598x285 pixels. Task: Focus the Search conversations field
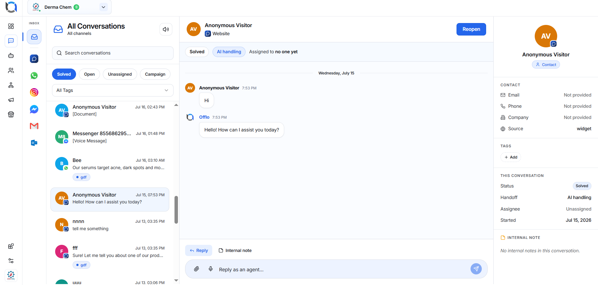tap(113, 53)
